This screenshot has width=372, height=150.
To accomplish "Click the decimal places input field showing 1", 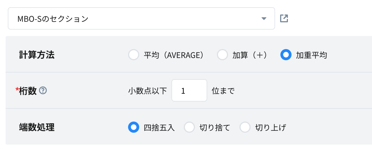I will [189, 91].
